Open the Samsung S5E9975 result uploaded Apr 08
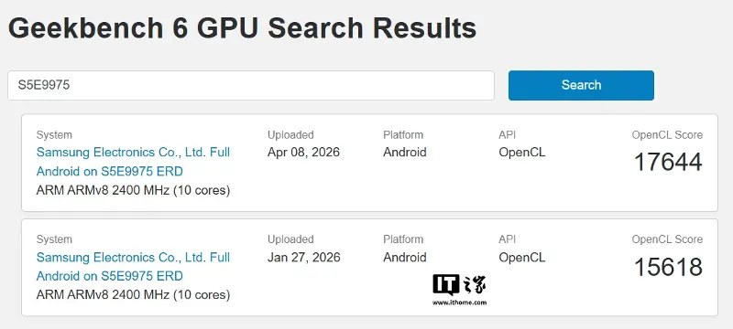 point(133,162)
